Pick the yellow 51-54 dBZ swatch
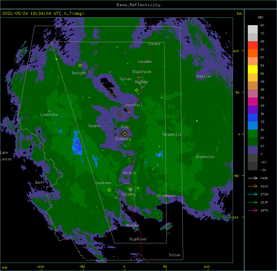The width and height of the screenshot is (277, 271). pyautogui.click(x=253, y=69)
